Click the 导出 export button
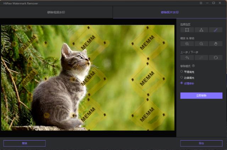Image resolution: width=227 pixels, height=150 pixels. point(201,143)
